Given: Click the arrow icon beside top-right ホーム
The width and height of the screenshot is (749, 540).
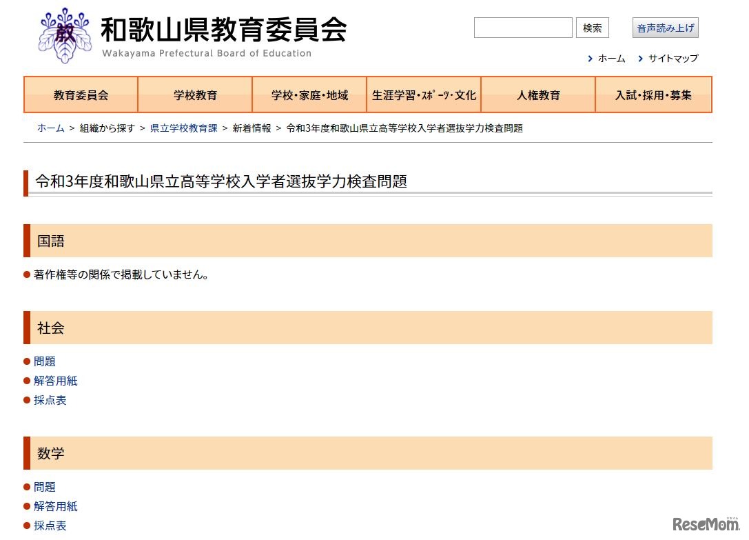Looking at the screenshot, I should tap(591, 59).
